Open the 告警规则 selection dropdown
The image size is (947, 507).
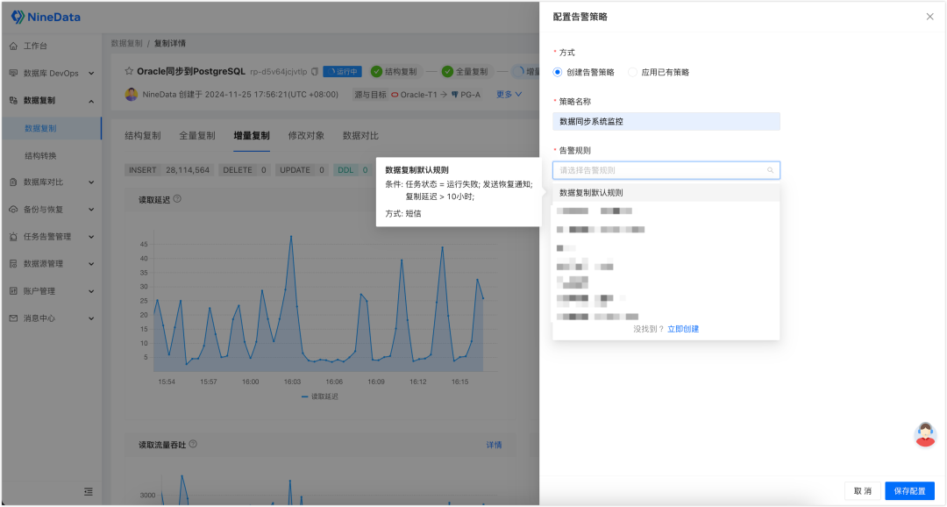coord(666,170)
